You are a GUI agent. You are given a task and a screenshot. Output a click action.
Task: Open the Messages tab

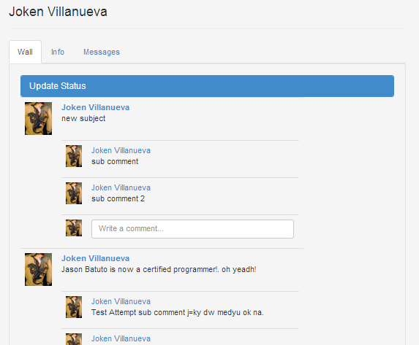click(102, 52)
